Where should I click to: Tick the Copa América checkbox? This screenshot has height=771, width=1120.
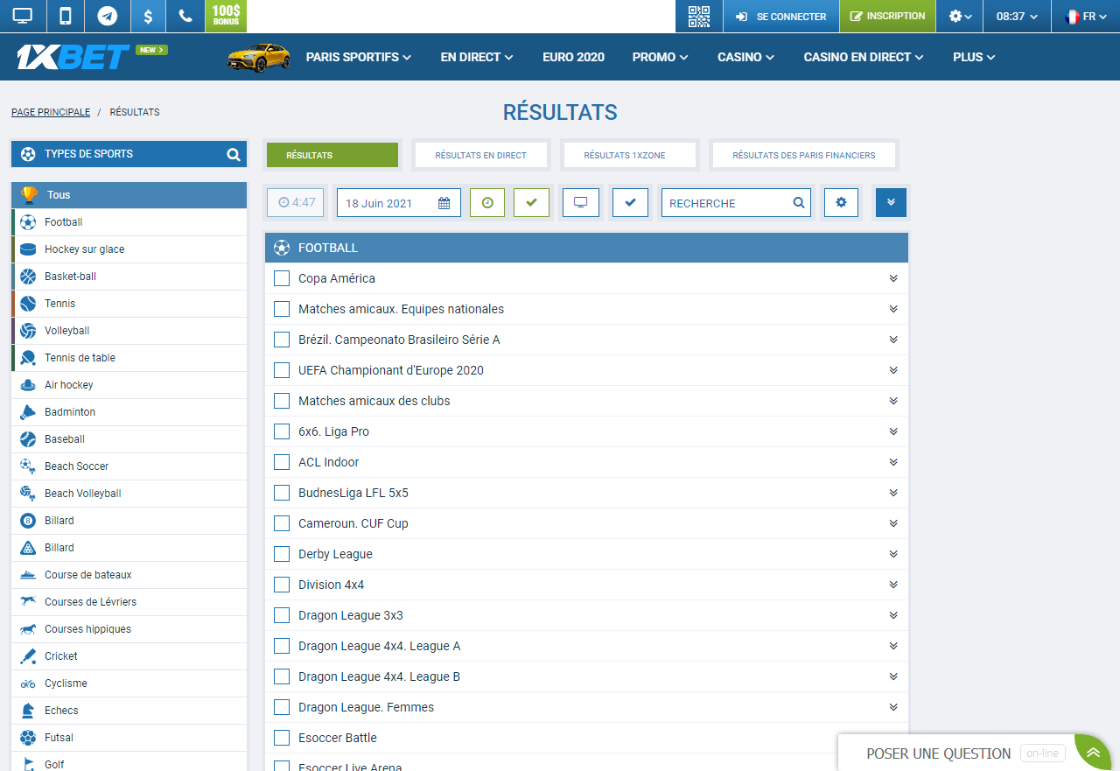pos(282,278)
